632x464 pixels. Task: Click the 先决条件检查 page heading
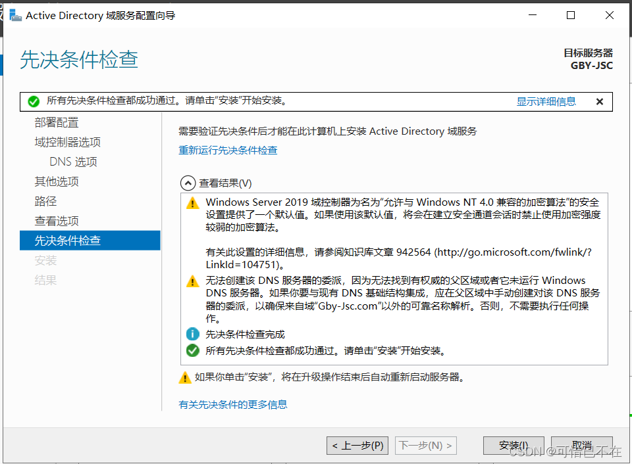(x=79, y=60)
